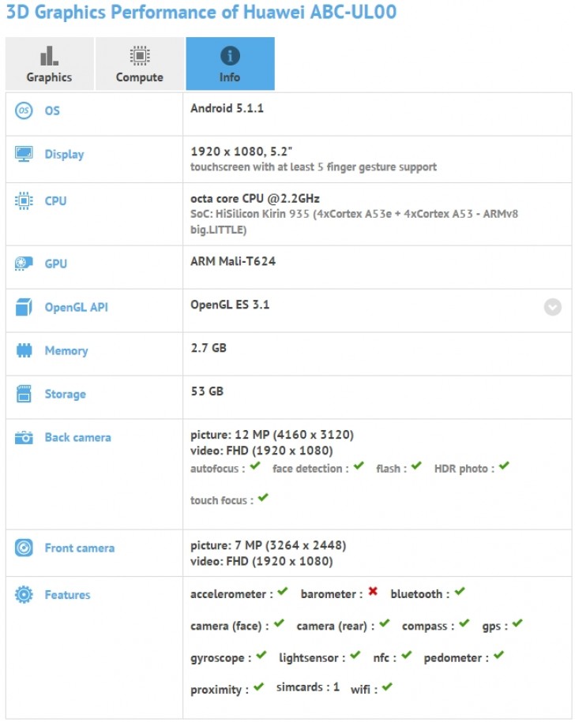
Task: Click the GPU card icon
Action: pos(24,264)
